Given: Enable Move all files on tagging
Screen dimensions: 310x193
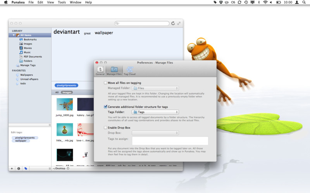Looking at the screenshot, I should click(x=106, y=83).
